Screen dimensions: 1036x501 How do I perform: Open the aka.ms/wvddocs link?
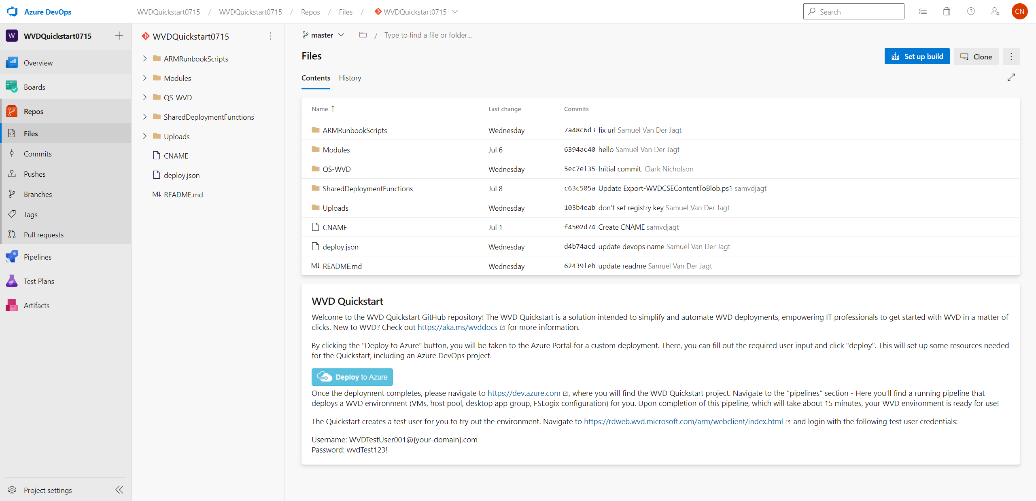457,327
